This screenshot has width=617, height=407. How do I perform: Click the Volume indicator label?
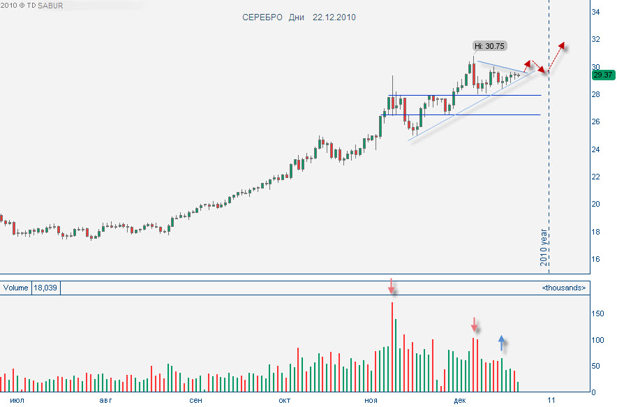pos(15,288)
